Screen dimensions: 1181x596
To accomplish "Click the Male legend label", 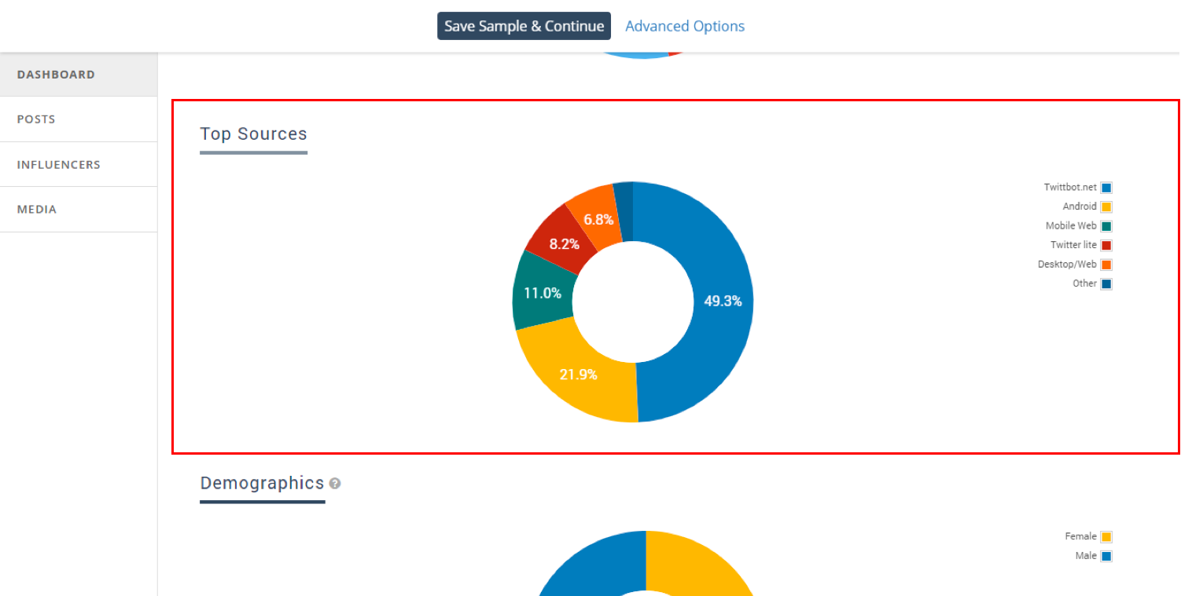I will [1086, 556].
